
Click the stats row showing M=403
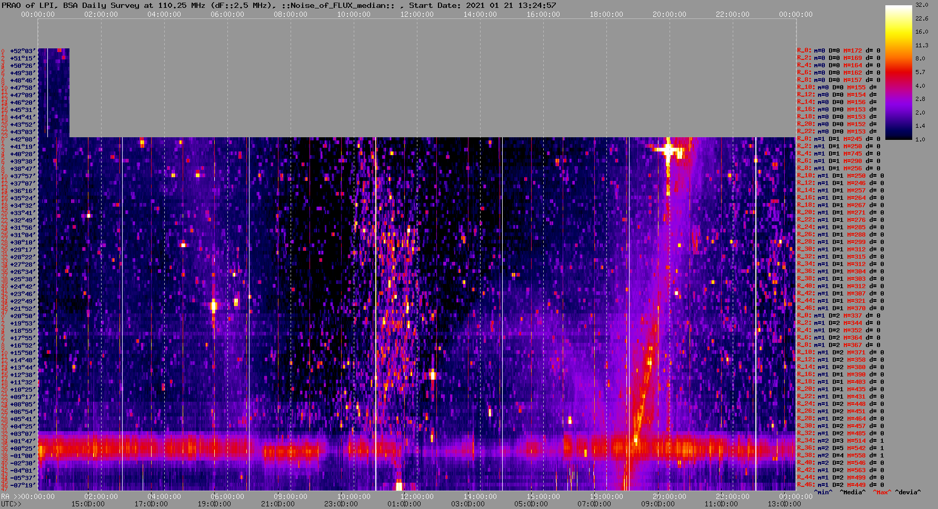coord(841,382)
